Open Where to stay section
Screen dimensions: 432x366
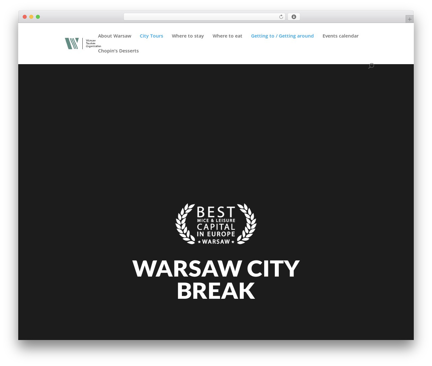coord(188,36)
